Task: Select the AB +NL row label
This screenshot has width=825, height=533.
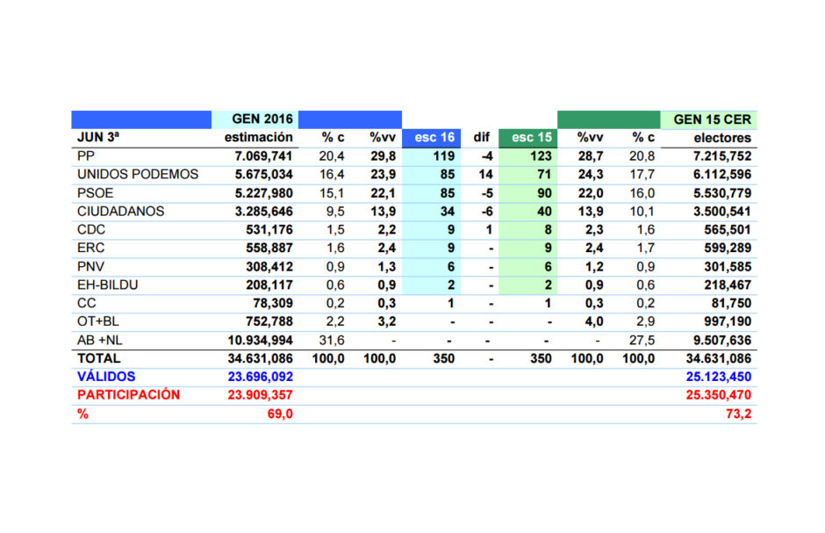Action: [99, 341]
